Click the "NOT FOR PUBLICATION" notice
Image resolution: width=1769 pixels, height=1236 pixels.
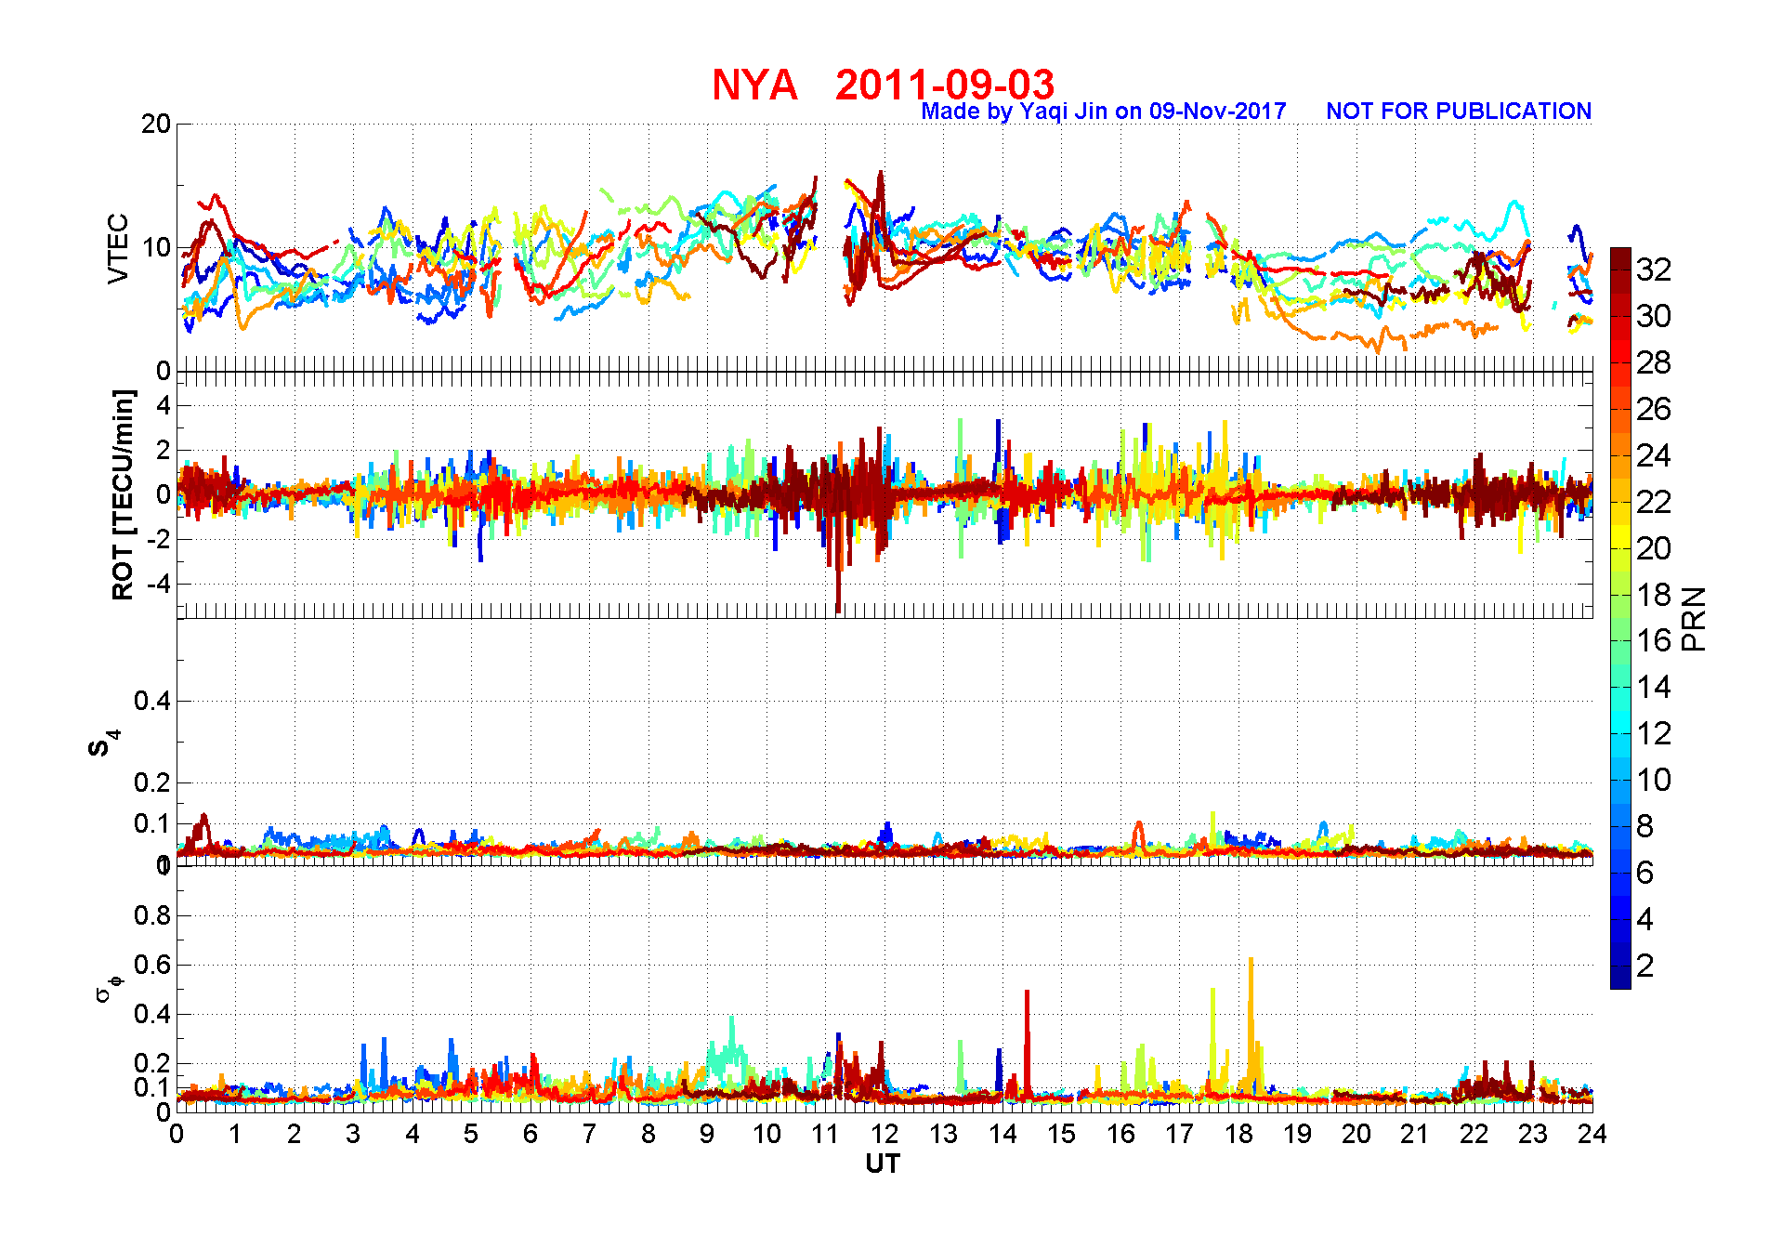[1459, 112]
